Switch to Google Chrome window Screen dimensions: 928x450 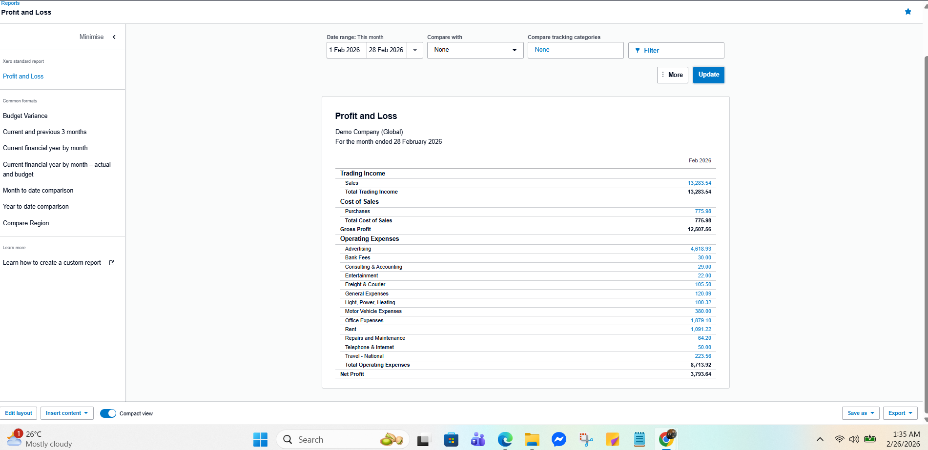(666, 439)
